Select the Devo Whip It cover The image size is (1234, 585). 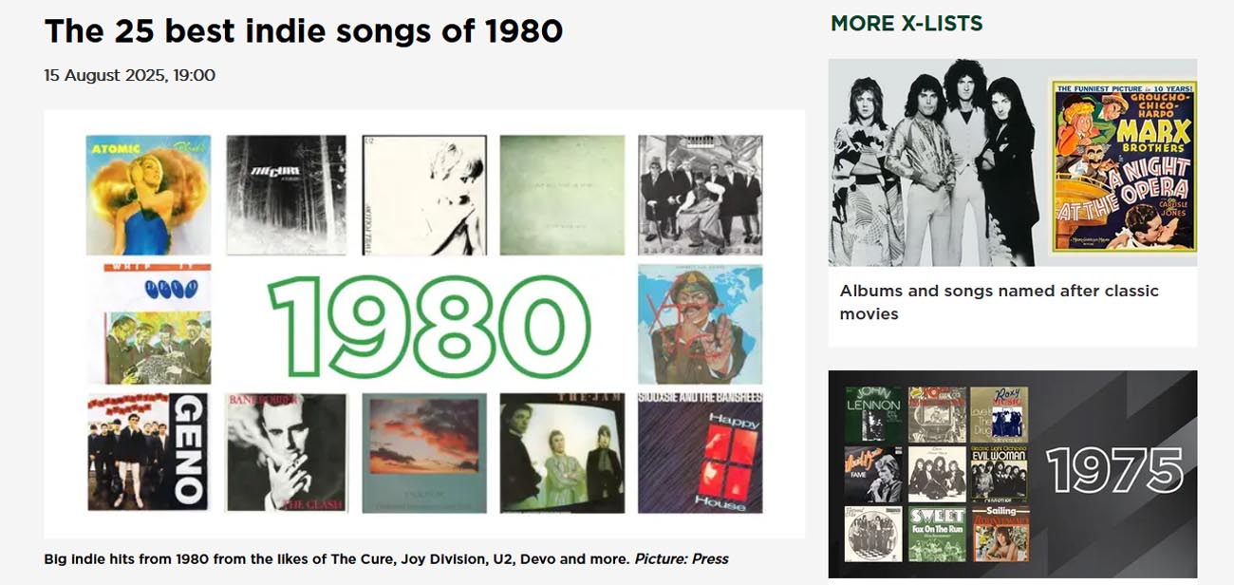148,324
